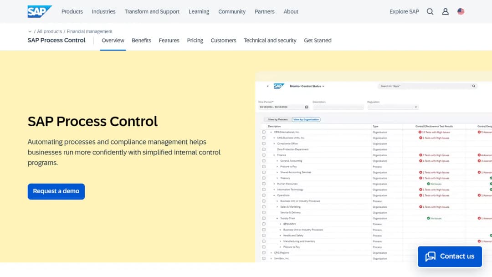Tick the checkbox for Treasury row

click(x=264, y=178)
